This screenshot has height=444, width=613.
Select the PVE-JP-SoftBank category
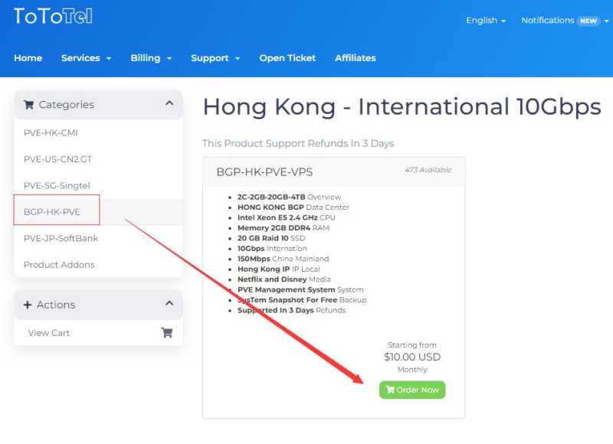[98, 238]
